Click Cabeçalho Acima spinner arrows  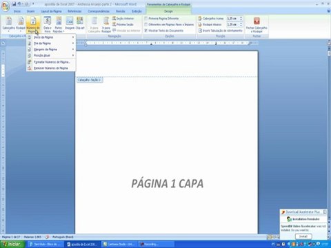click(x=241, y=19)
